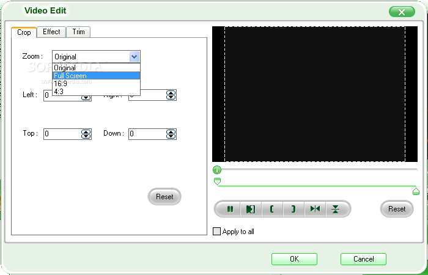Flip video horizontally with mirror icon

point(315,209)
